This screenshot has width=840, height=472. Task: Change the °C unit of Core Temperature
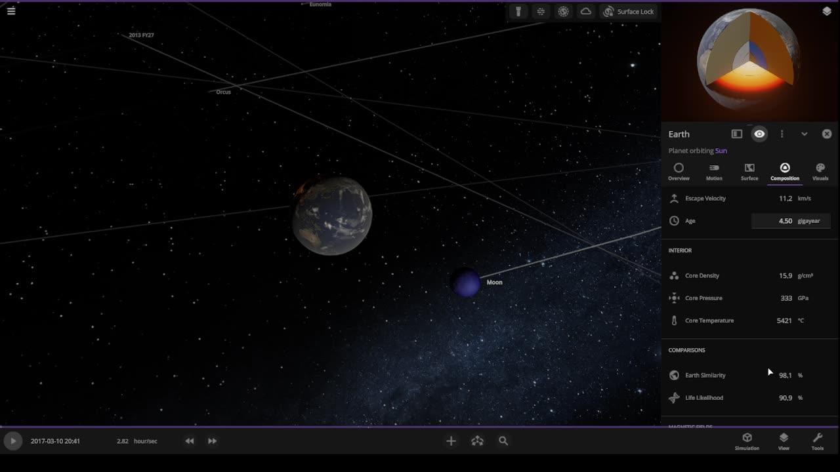[x=801, y=321]
